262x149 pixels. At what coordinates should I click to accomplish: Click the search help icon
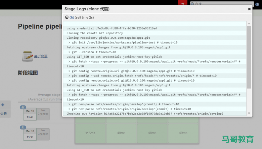257,4
